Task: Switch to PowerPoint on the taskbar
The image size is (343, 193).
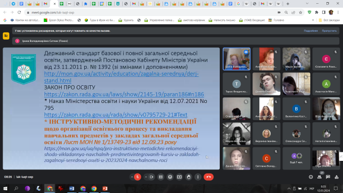Action: click(105, 188)
